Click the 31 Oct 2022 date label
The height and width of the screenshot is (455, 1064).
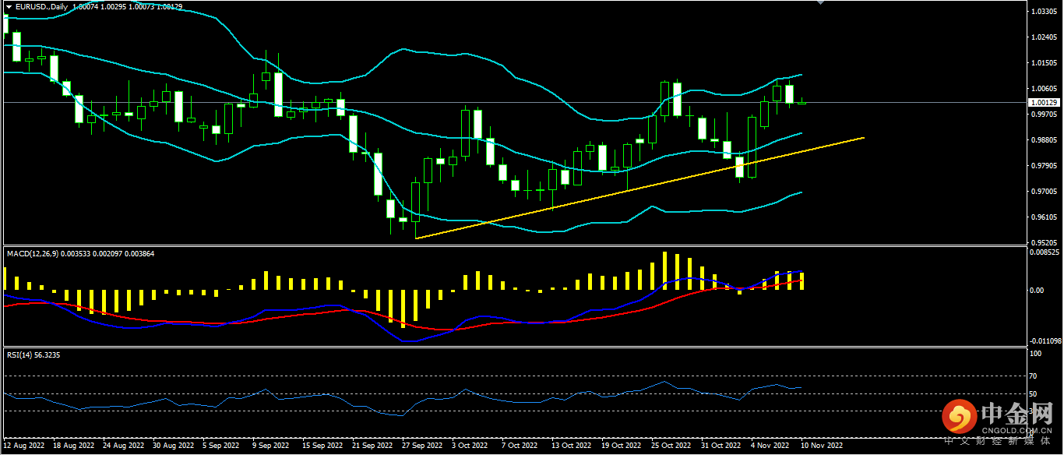722,446
